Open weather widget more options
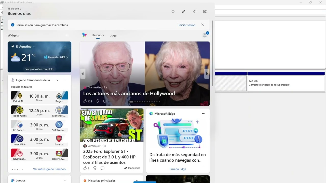Screen dimensions: 326x183 tap(65, 47)
